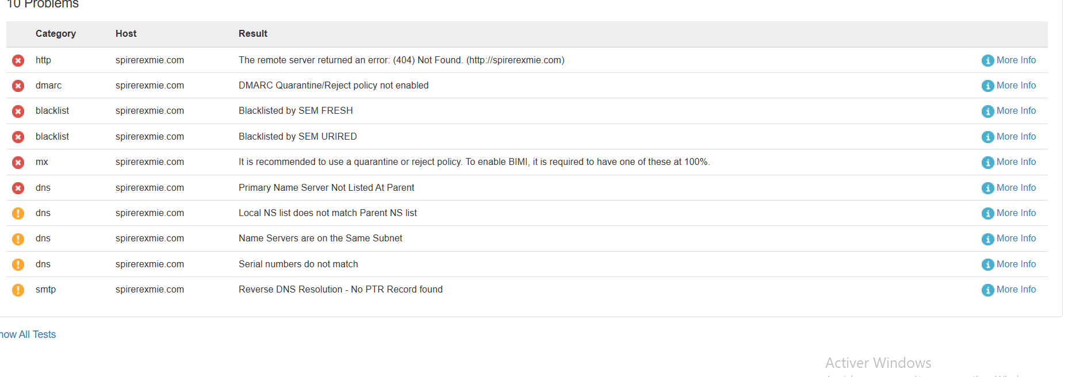Sort by the Category column header
Viewport: 1072px width, 377px height.
[56, 34]
